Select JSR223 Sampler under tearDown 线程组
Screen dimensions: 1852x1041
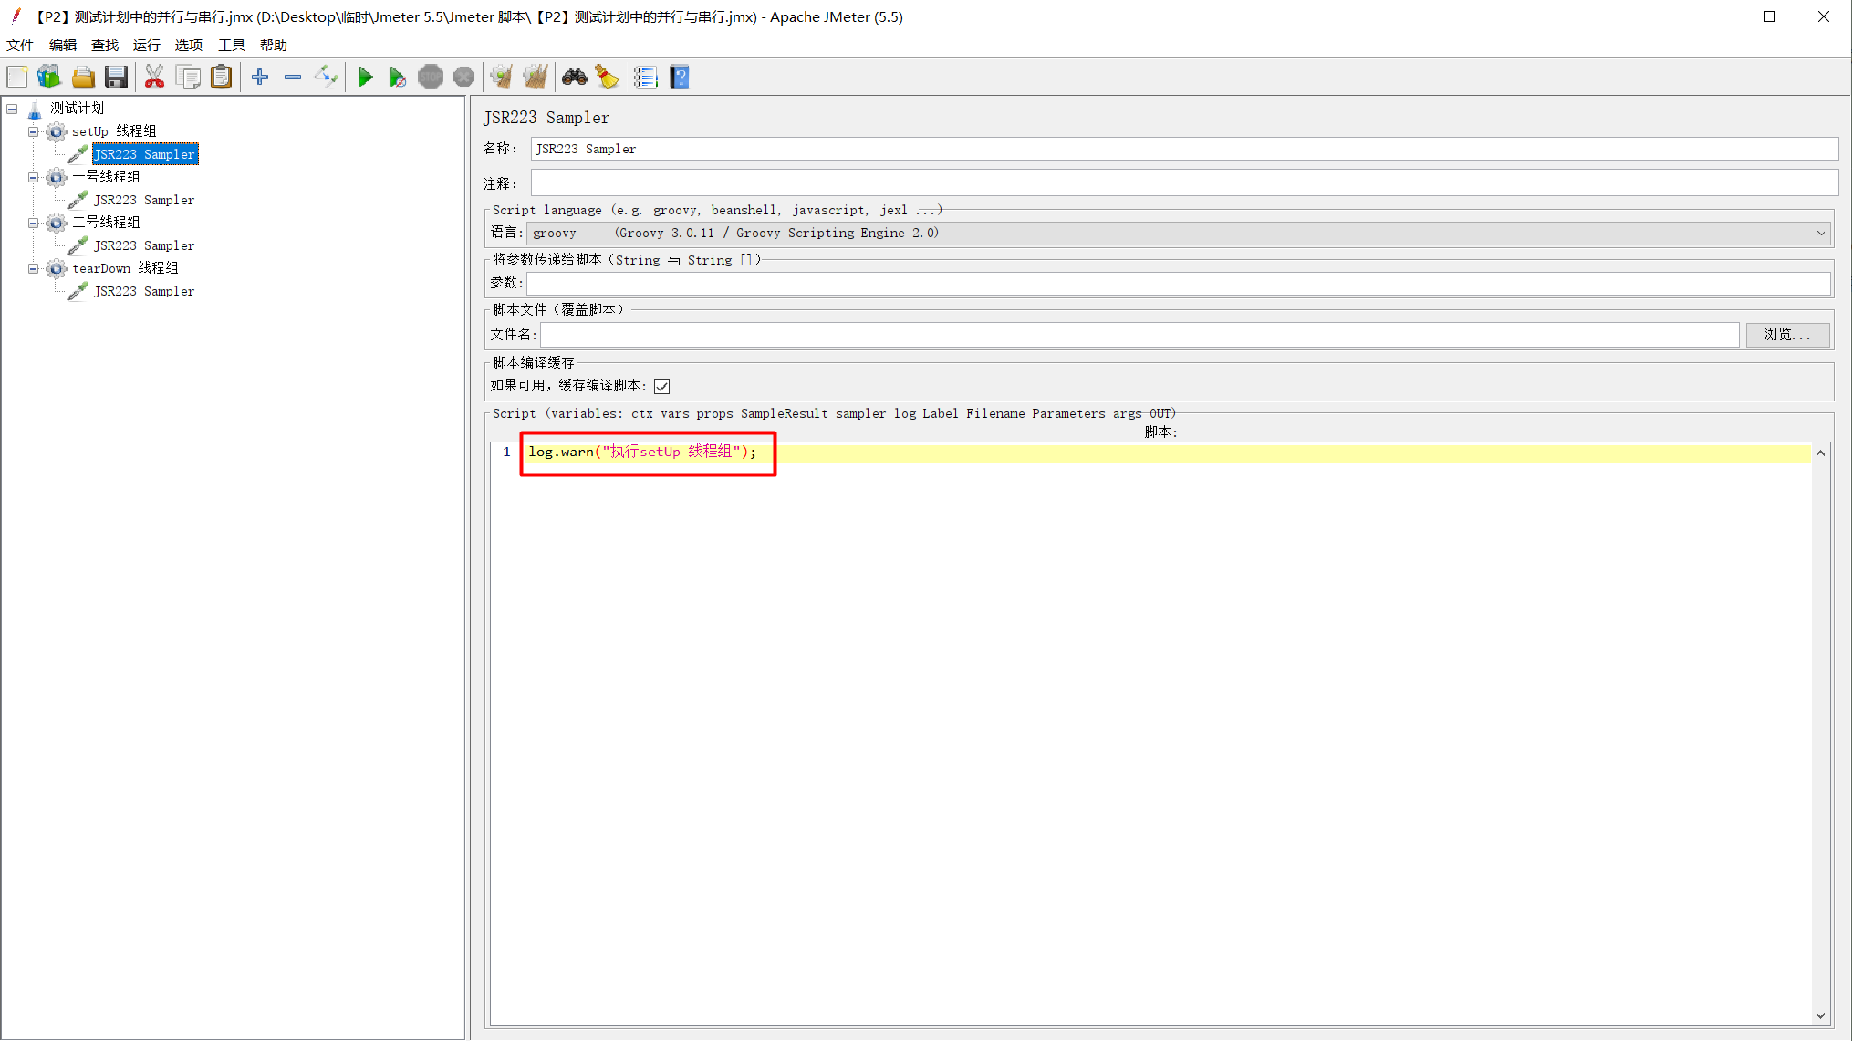(144, 291)
